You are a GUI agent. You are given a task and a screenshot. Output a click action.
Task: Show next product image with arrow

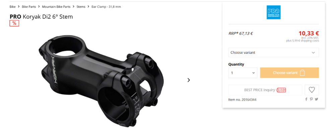[189, 80]
